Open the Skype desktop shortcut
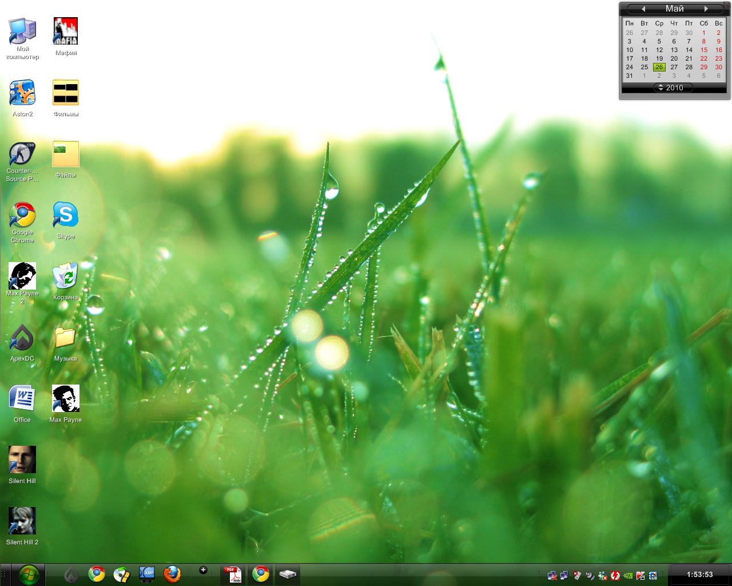732x586 pixels. coord(66,216)
